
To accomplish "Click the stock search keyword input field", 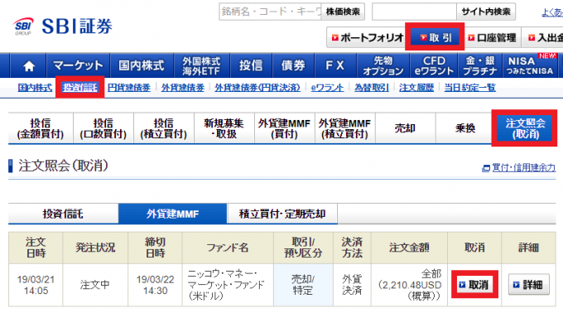I will [270, 12].
